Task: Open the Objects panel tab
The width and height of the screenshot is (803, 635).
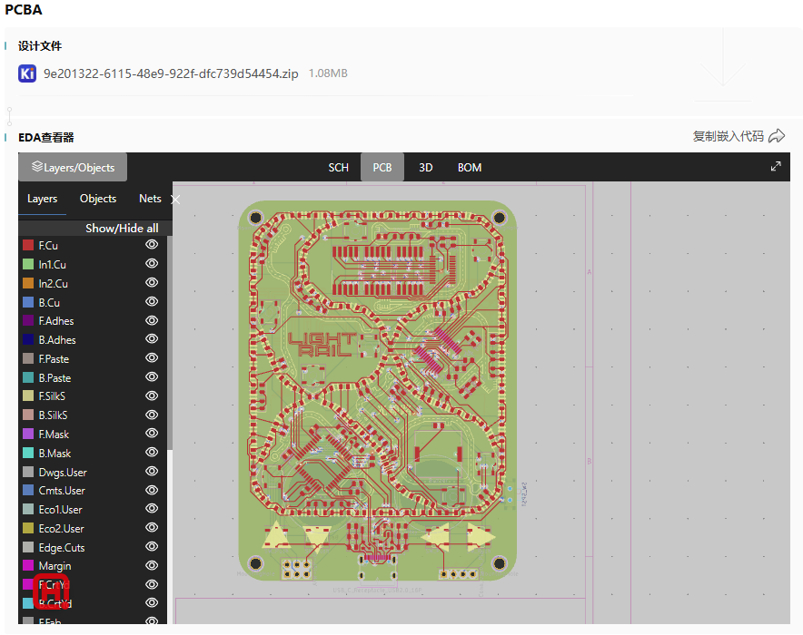Action: (x=98, y=199)
